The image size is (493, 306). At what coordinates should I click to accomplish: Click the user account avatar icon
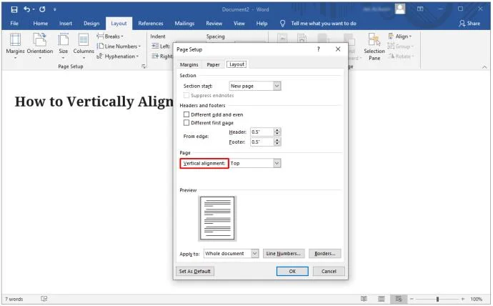click(400, 9)
